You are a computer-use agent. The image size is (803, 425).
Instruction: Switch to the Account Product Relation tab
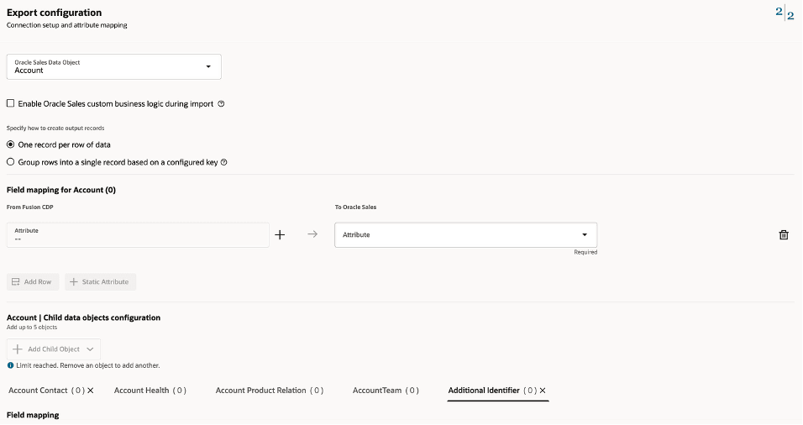270,391
